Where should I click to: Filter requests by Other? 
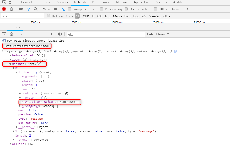[167, 16]
